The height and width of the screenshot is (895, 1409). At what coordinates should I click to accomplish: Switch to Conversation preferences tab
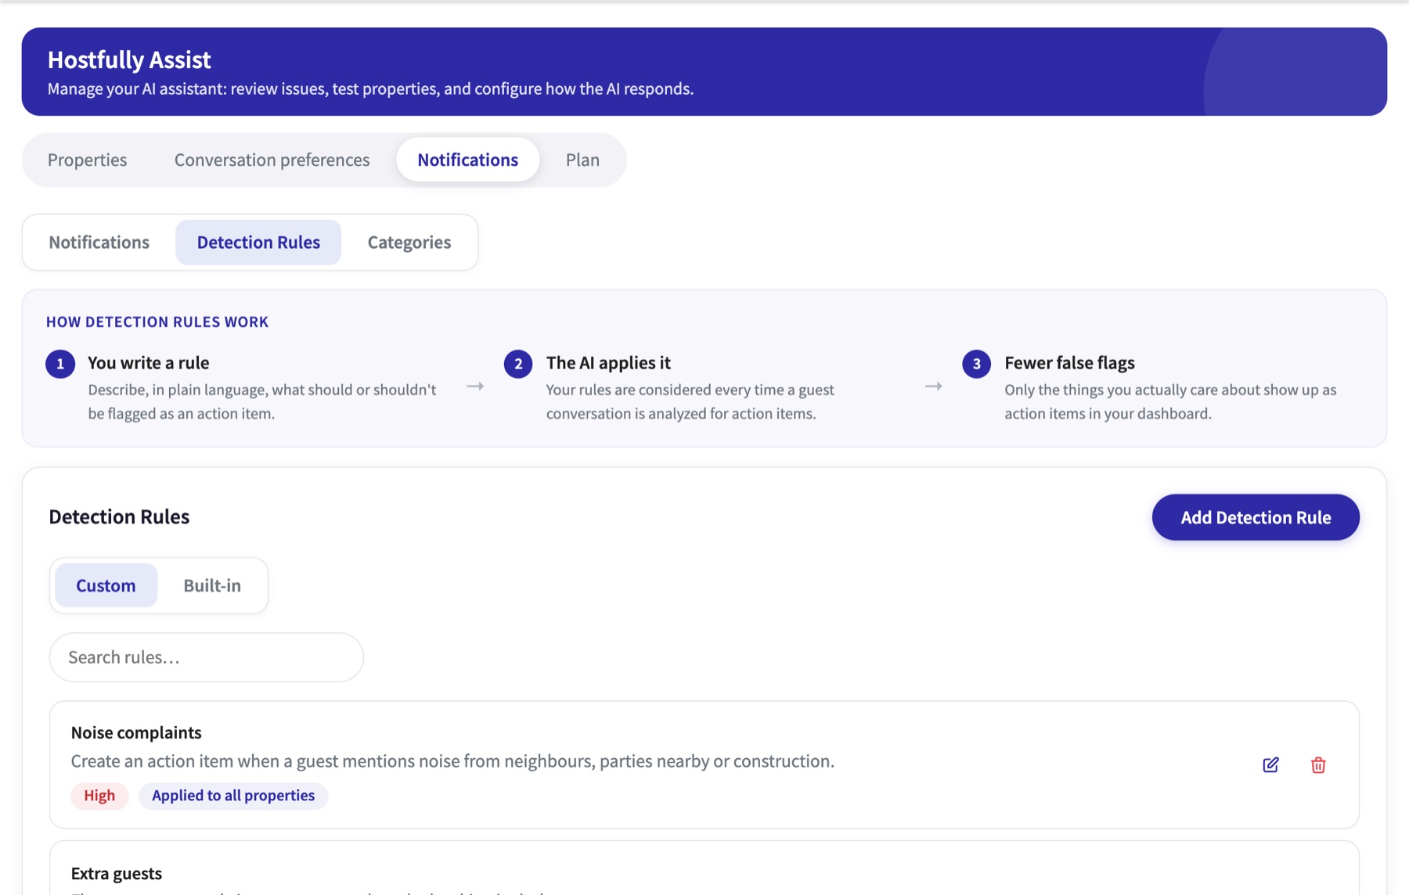(272, 160)
